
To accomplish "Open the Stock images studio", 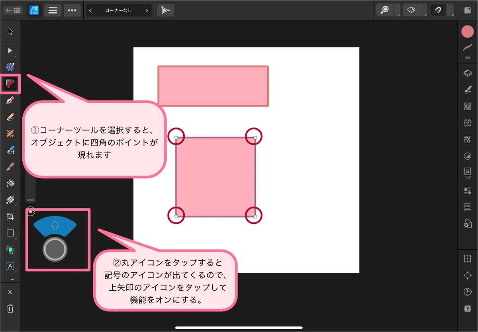I will click(x=468, y=207).
